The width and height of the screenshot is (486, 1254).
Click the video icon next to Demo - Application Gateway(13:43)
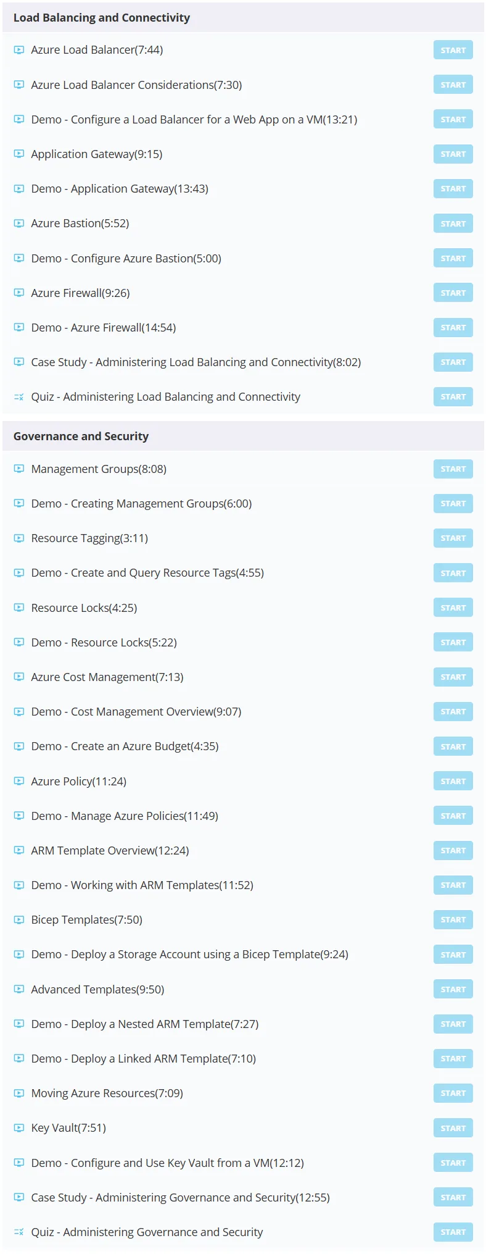coord(19,188)
